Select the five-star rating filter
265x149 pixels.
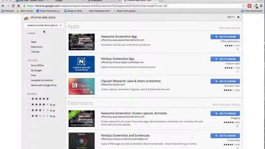[x=29, y=99]
